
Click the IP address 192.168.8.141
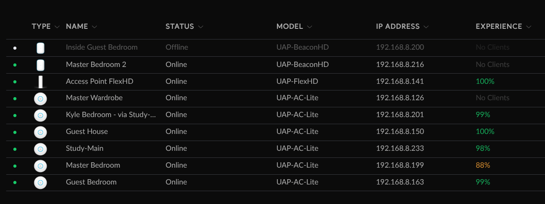point(400,81)
